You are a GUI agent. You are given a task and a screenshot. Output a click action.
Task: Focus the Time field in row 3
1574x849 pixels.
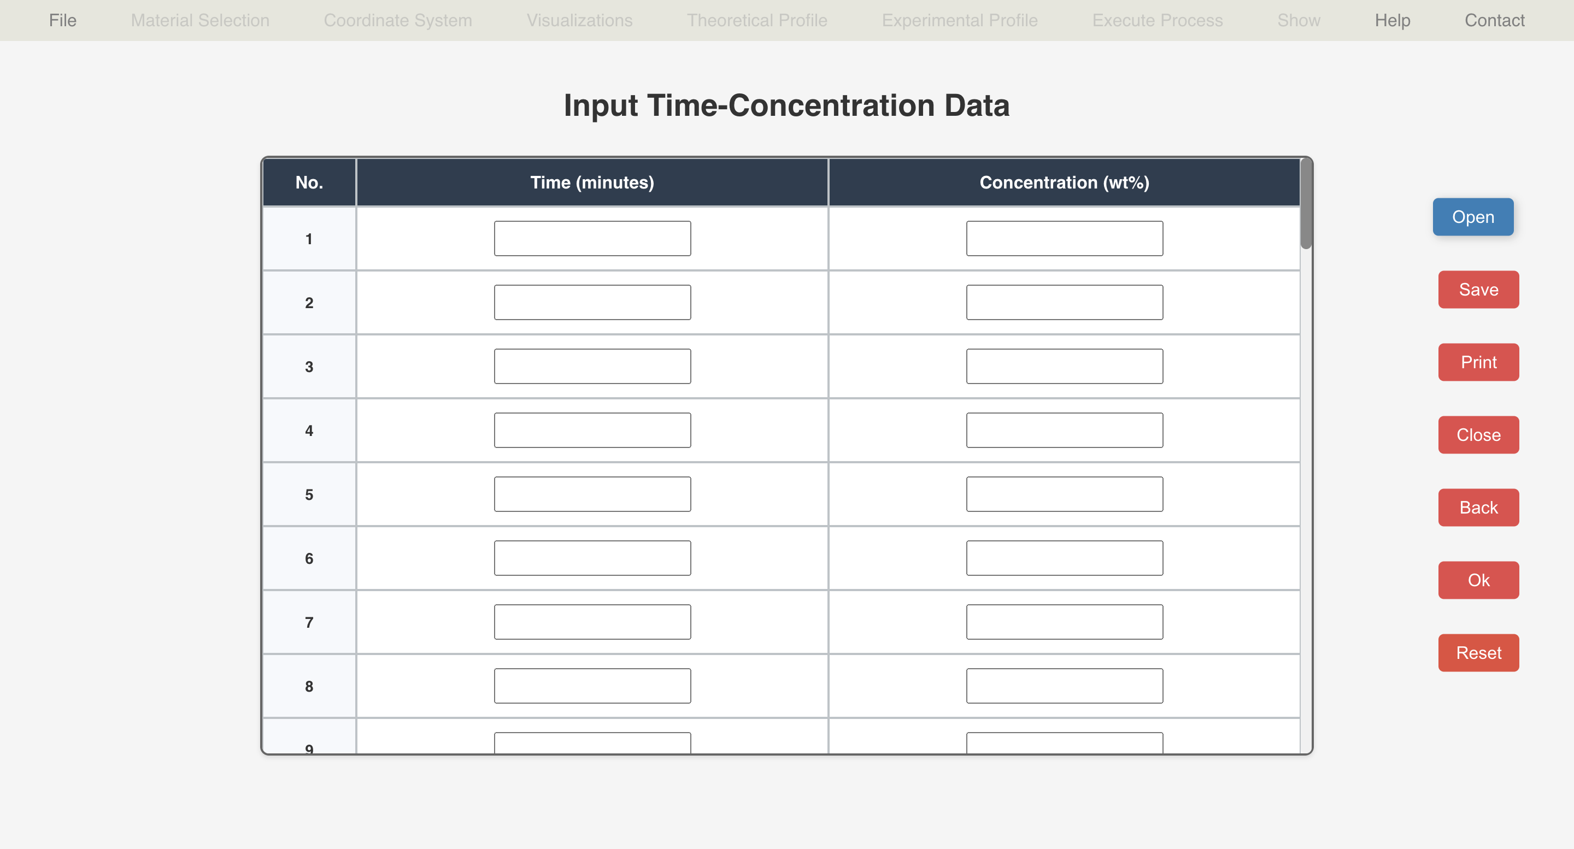click(592, 367)
